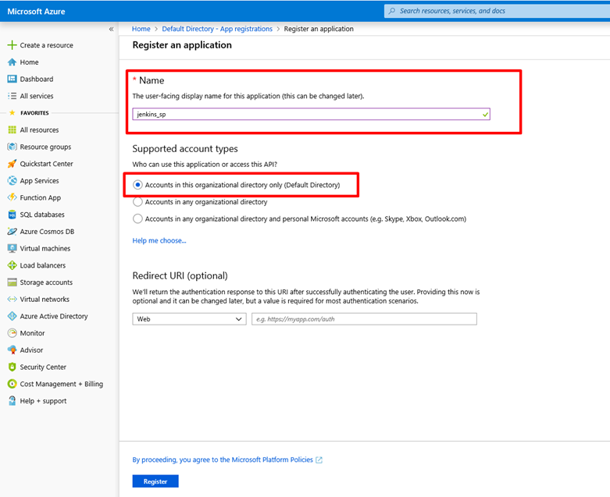Open the Help + support icon
Image resolution: width=610 pixels, height=497 pixels.
(12, 400)
